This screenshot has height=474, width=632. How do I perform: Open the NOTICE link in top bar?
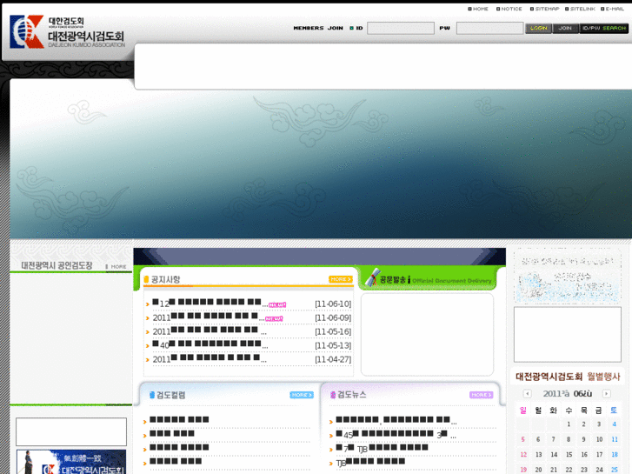509,9
